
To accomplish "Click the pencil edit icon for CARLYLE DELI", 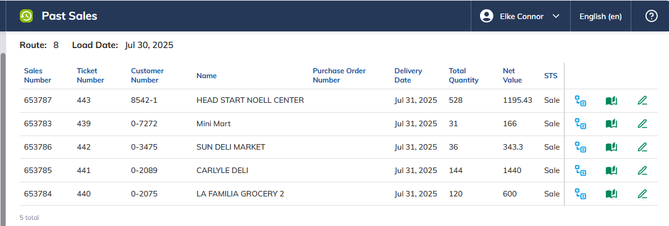I will [642, 171].
